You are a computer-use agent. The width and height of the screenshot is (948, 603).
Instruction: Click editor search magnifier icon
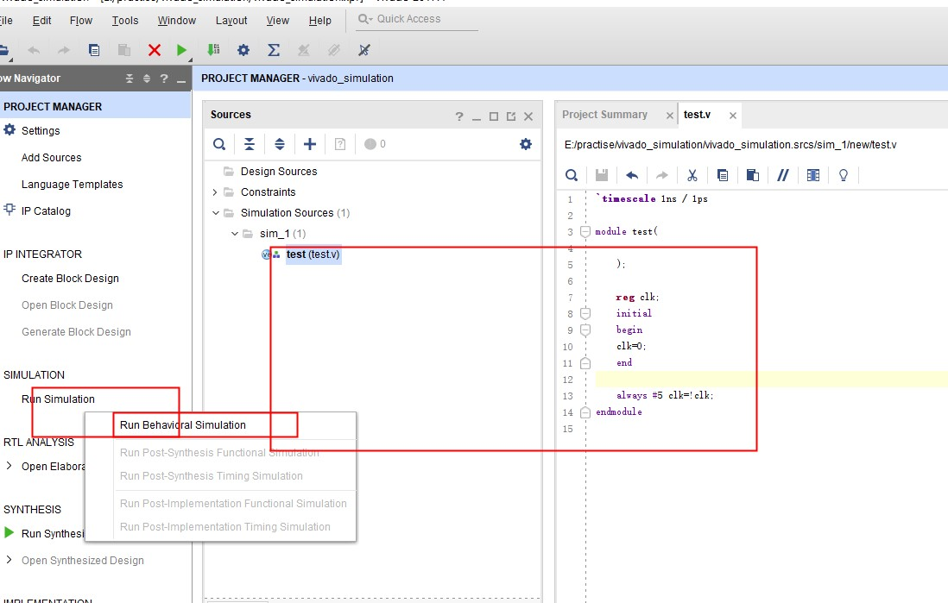tap(572, 175)
